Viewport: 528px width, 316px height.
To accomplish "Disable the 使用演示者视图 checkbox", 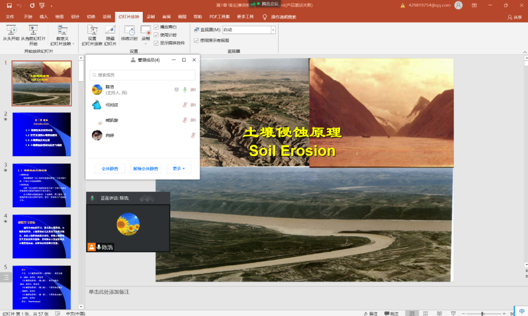I will click(x=196, y=40).
